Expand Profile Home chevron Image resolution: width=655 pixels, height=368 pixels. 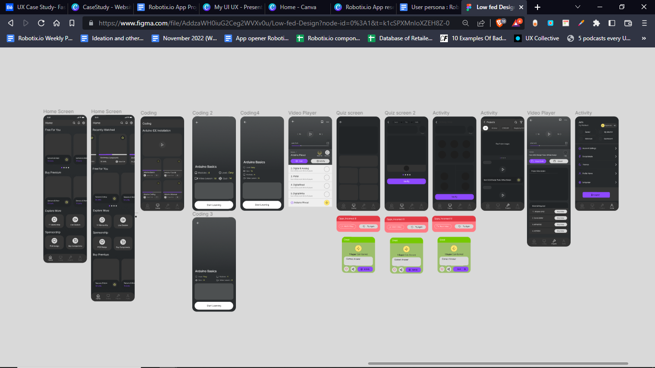(616, 173)
